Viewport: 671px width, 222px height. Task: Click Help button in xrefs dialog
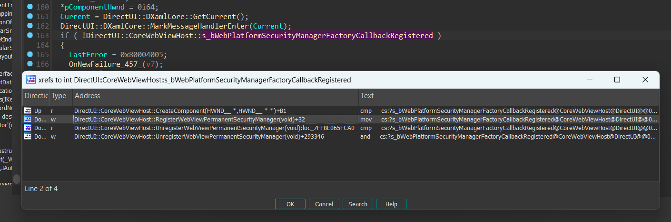pyautogui.click(x=391, y=204)
